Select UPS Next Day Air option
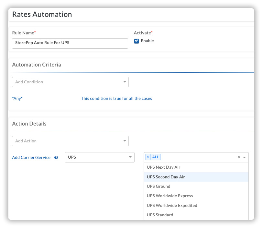263x228 pixels. pos(196,167)
